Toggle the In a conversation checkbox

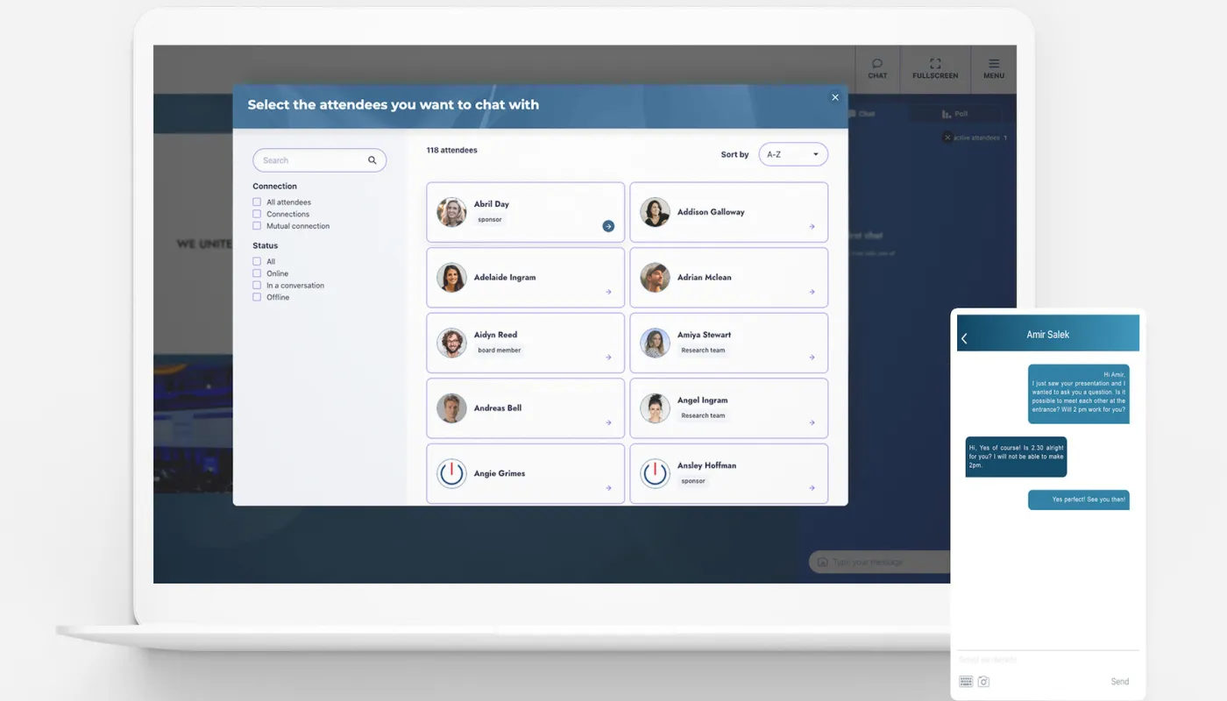[257, 286]
